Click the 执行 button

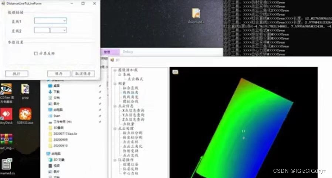coord(17,74)
